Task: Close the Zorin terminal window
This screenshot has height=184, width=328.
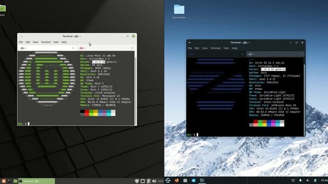Action: tap(302, 42)
